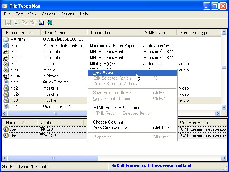The height and width of the screenshot is (172, 229).
Task: Click the play action icon
Action: (6, 135)
